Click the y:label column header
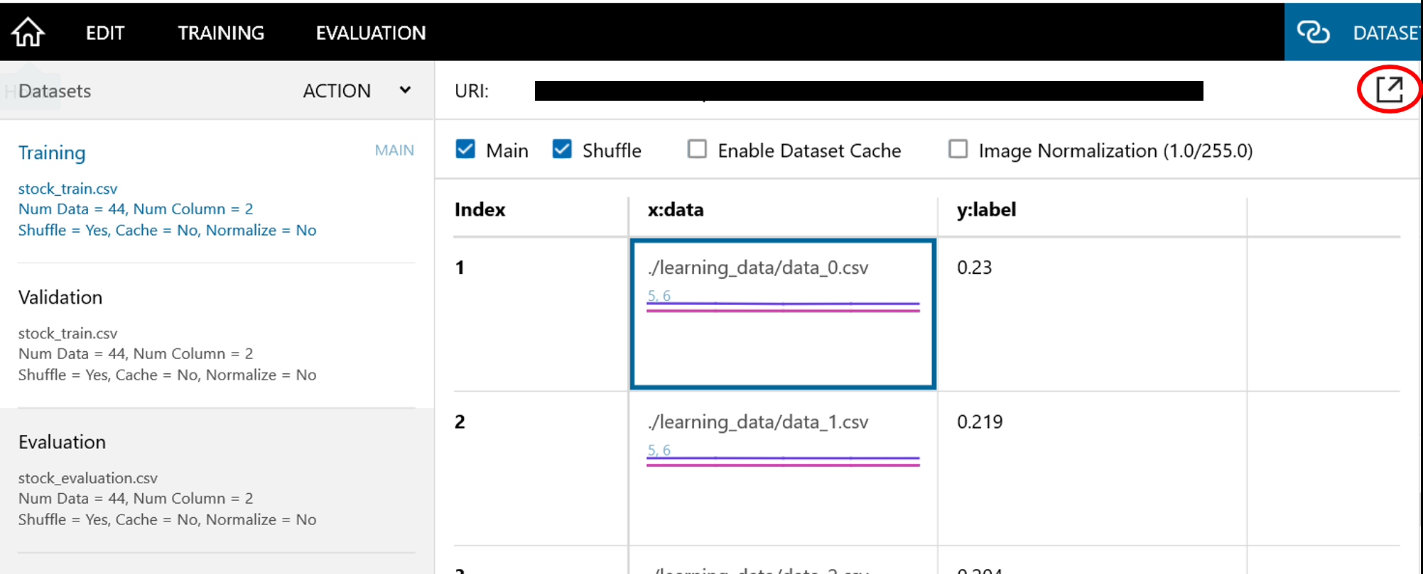The image size is (1423, 574). (x=986, y=210)
